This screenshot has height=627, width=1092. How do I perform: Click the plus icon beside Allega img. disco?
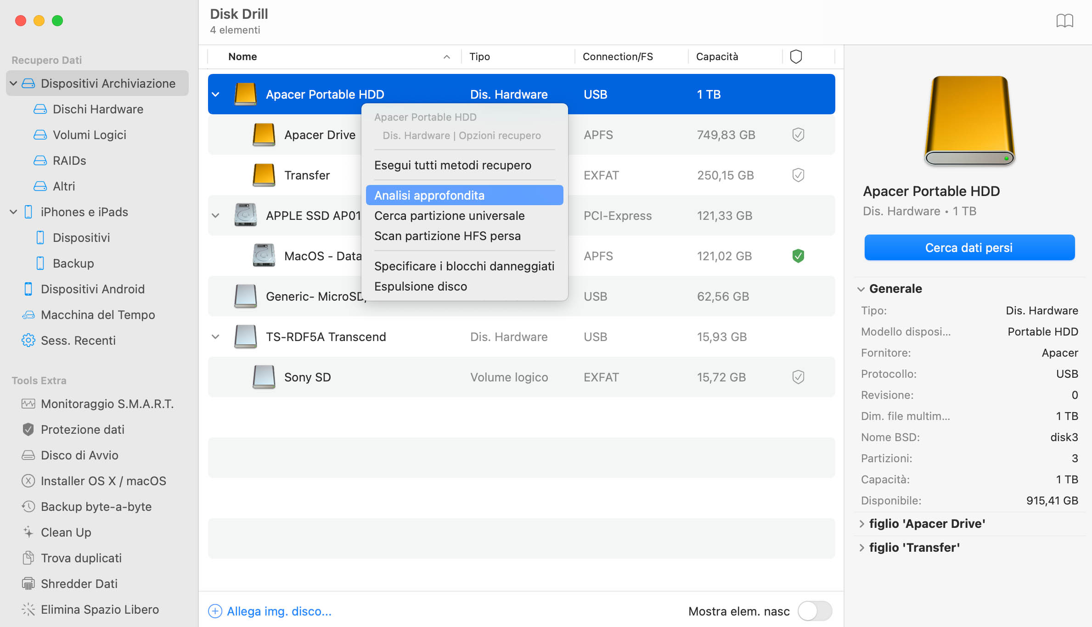tap(215, 611)
